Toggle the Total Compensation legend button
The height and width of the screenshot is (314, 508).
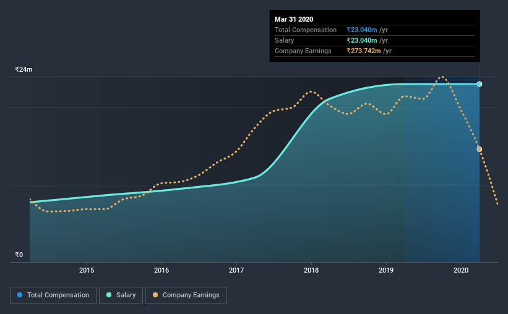[53, 295]
